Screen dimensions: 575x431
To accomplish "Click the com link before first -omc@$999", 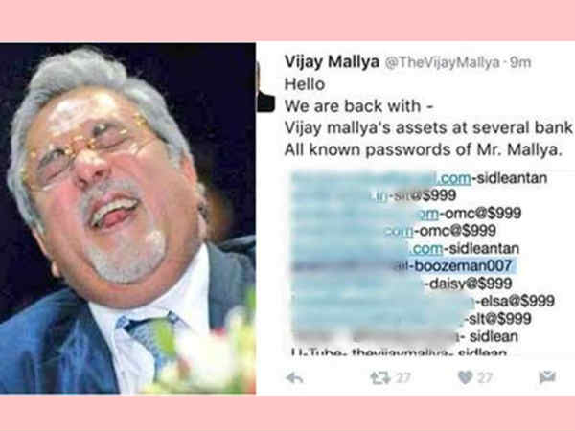I will 428,214.
